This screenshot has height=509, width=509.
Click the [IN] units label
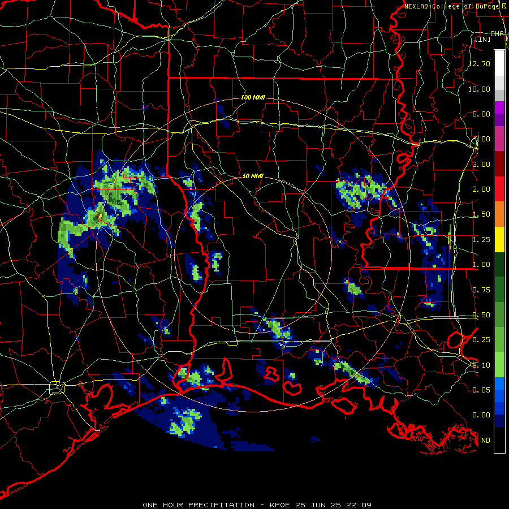[483, 39]
